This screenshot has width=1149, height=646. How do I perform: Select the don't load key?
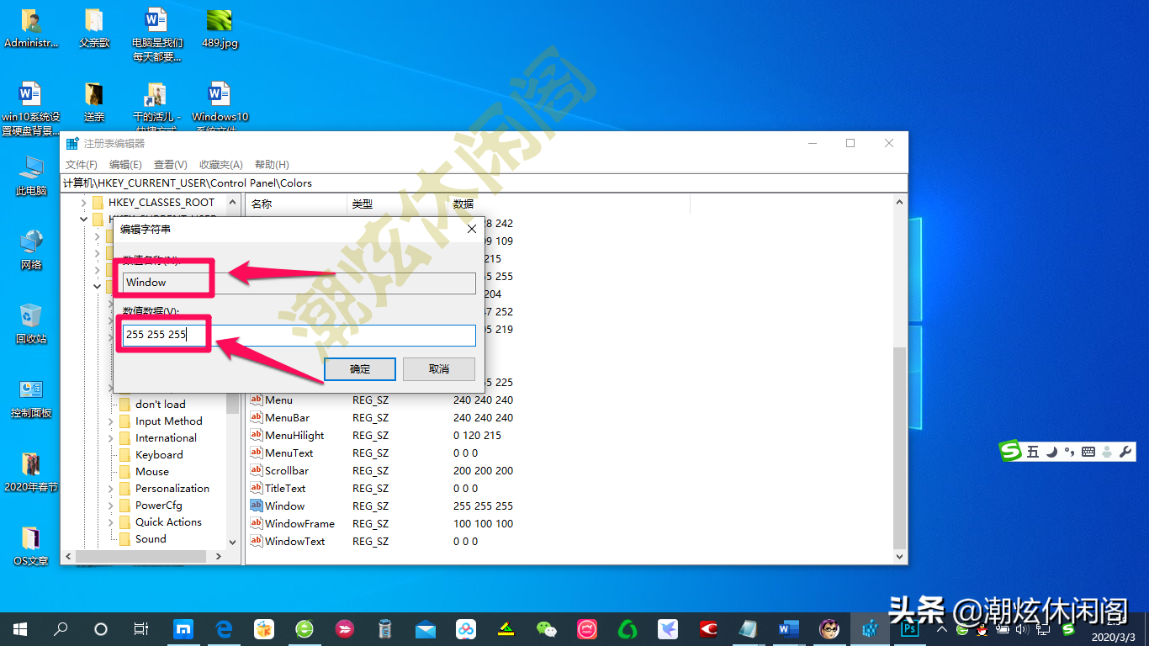[x=161, y=405]
